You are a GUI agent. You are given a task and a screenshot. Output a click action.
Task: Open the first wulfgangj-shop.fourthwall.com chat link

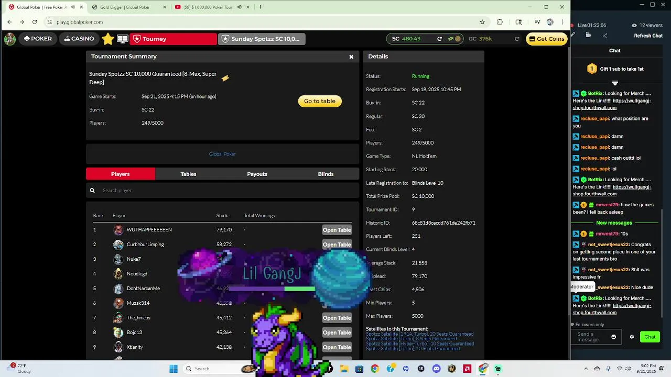[x=612, y=104]
